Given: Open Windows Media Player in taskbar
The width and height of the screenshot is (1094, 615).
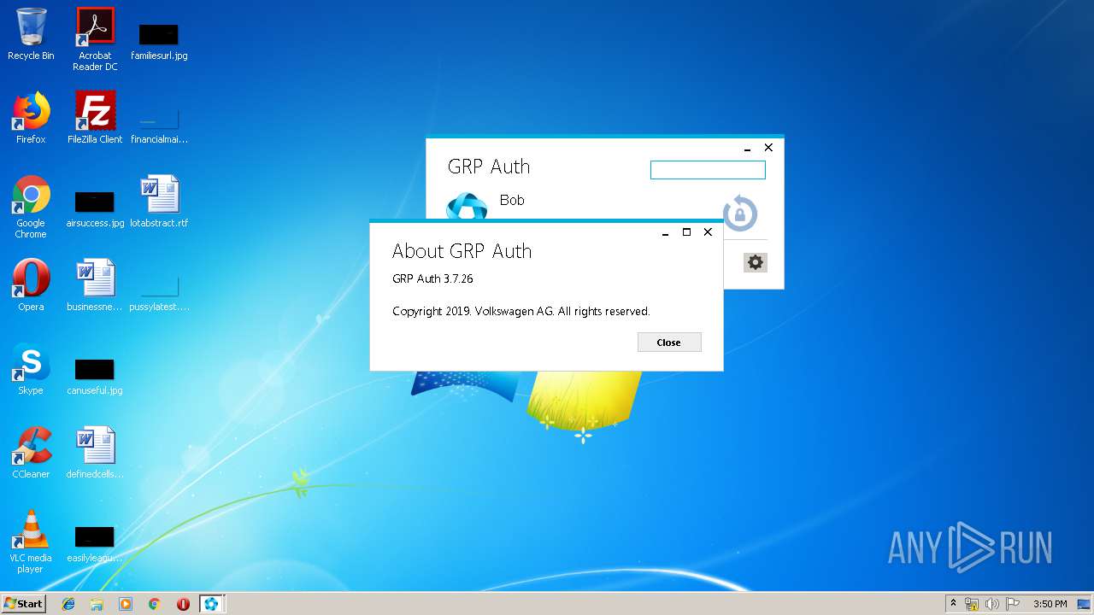Looking at the screenshot, I should pyautogui.click(x=126, y=604).
